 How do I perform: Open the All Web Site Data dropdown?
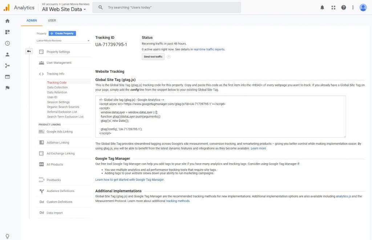[64, 9]
